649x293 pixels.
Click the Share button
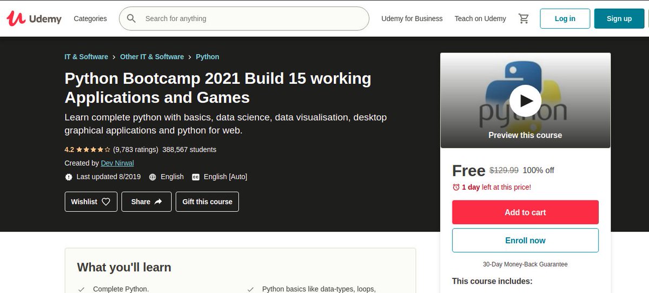click(x=147, y=202)
